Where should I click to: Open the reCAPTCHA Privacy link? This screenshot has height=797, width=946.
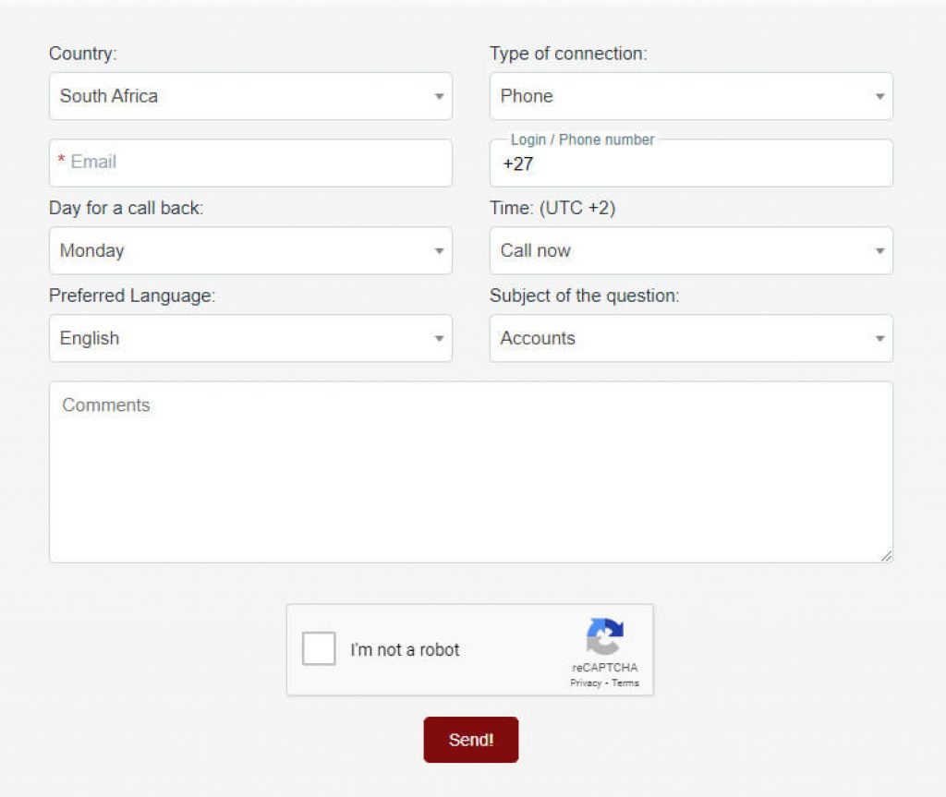(x=585, y=683)
